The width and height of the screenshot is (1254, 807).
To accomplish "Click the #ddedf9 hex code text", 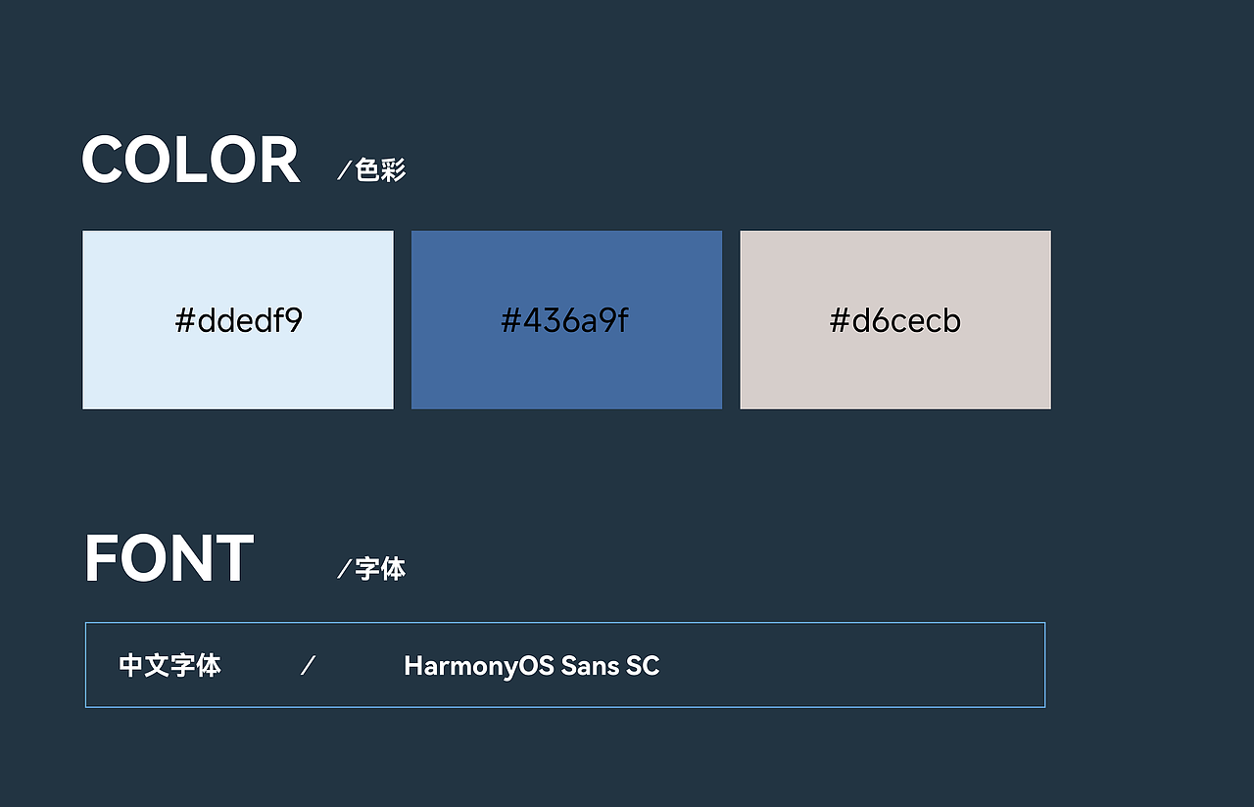I will [239, 320].
